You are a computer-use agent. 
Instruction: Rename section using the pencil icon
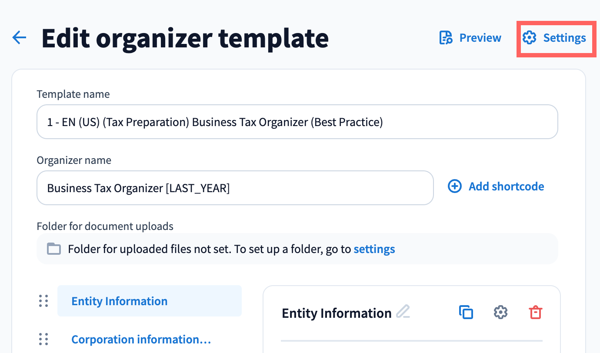coord(403,312)
